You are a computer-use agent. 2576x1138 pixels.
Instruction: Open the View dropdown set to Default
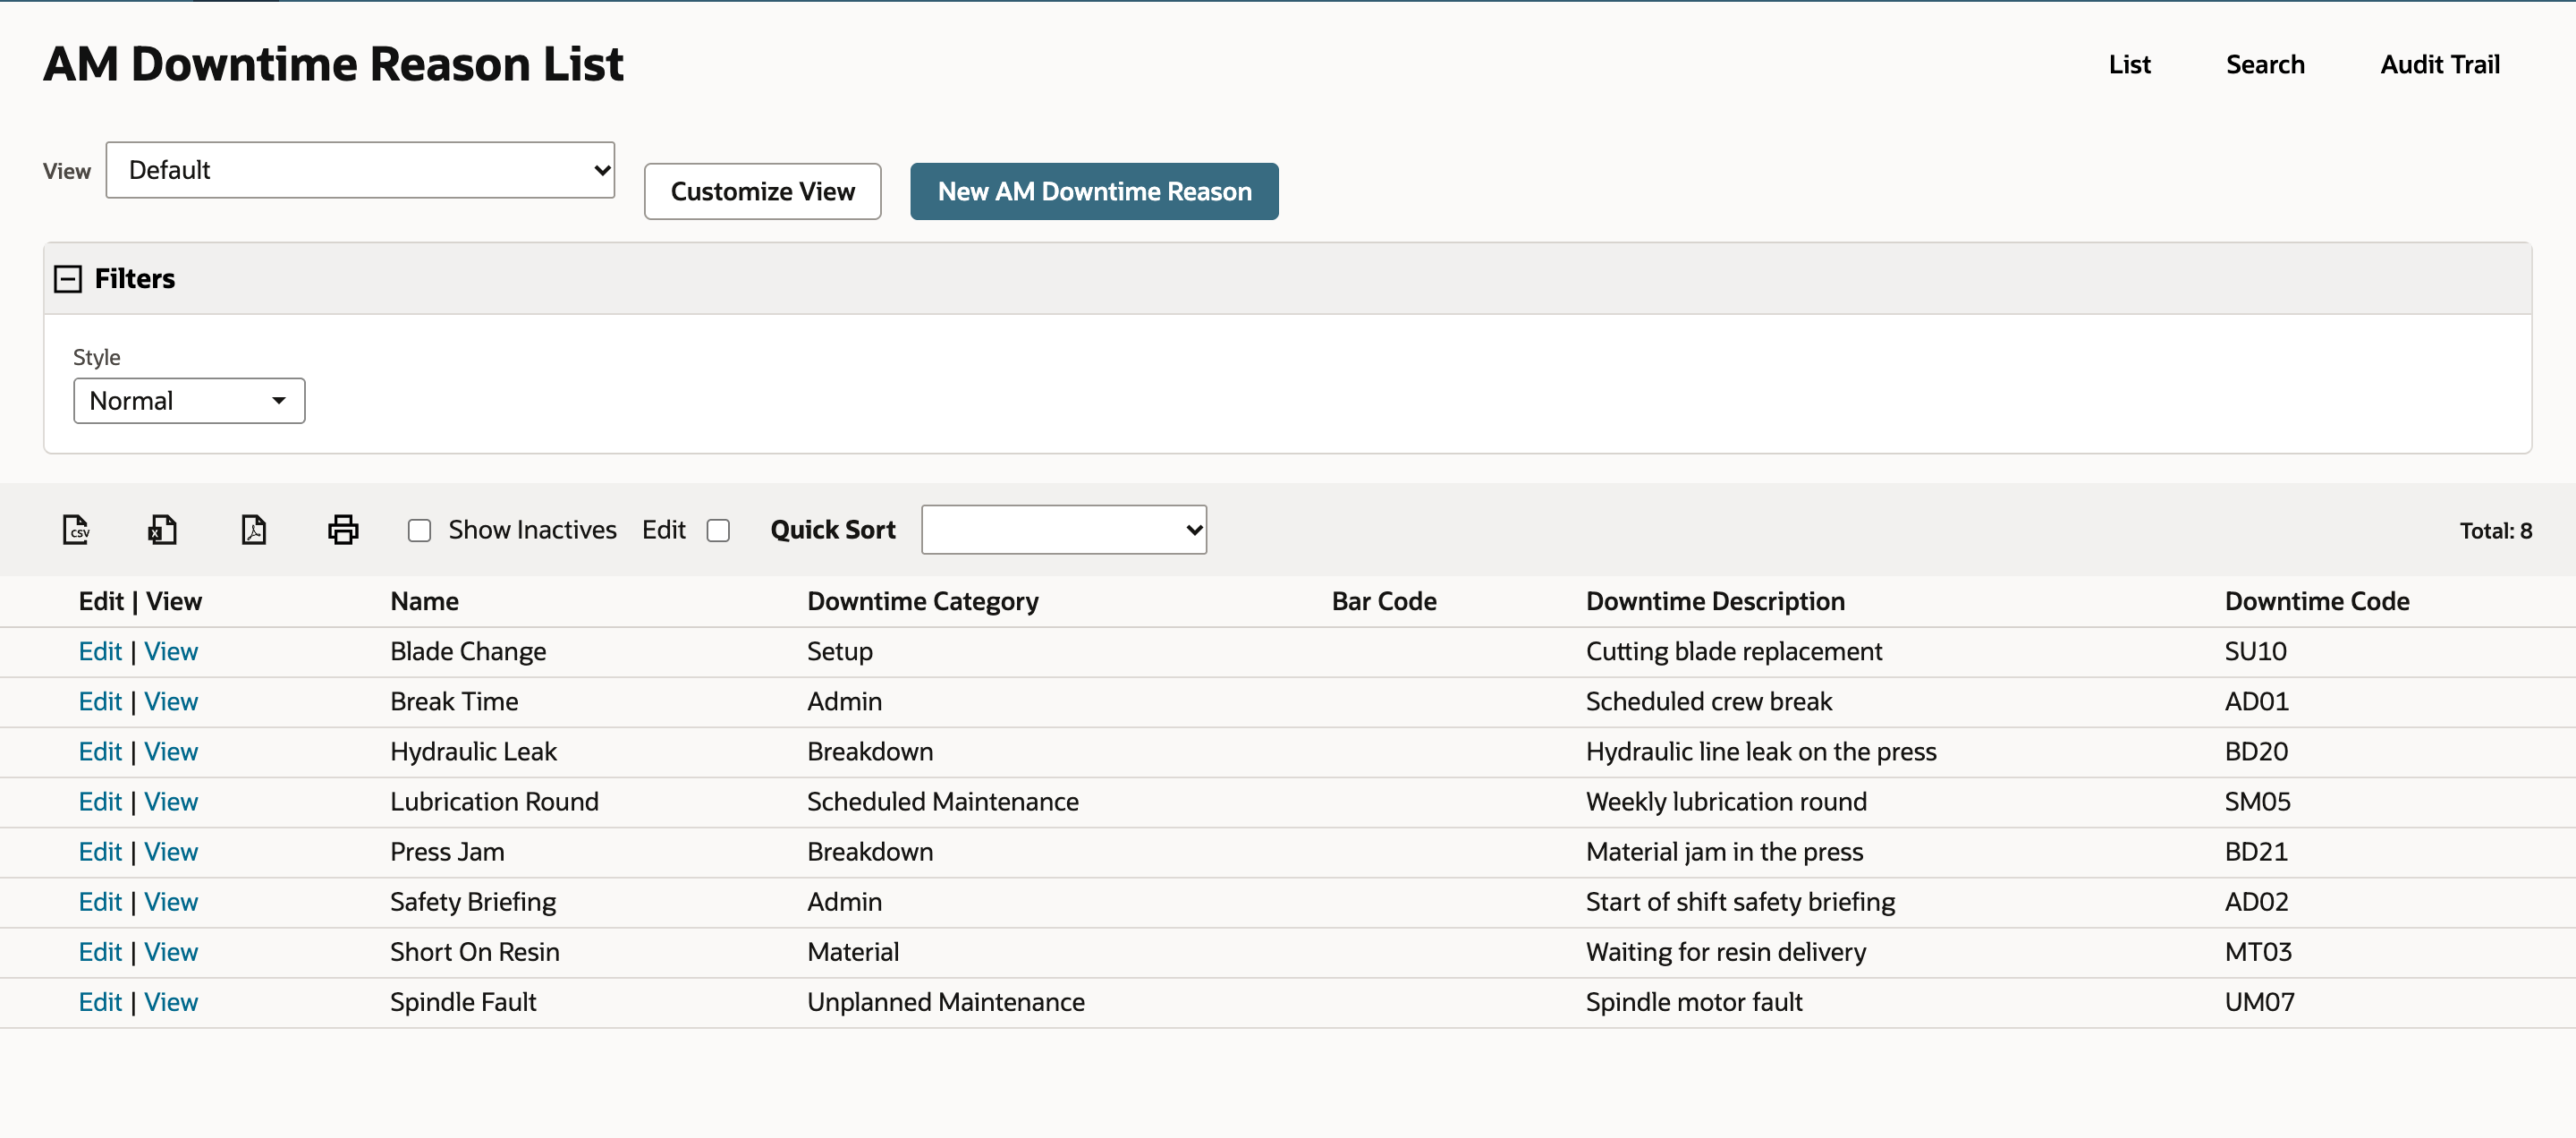tap(360, 170)
